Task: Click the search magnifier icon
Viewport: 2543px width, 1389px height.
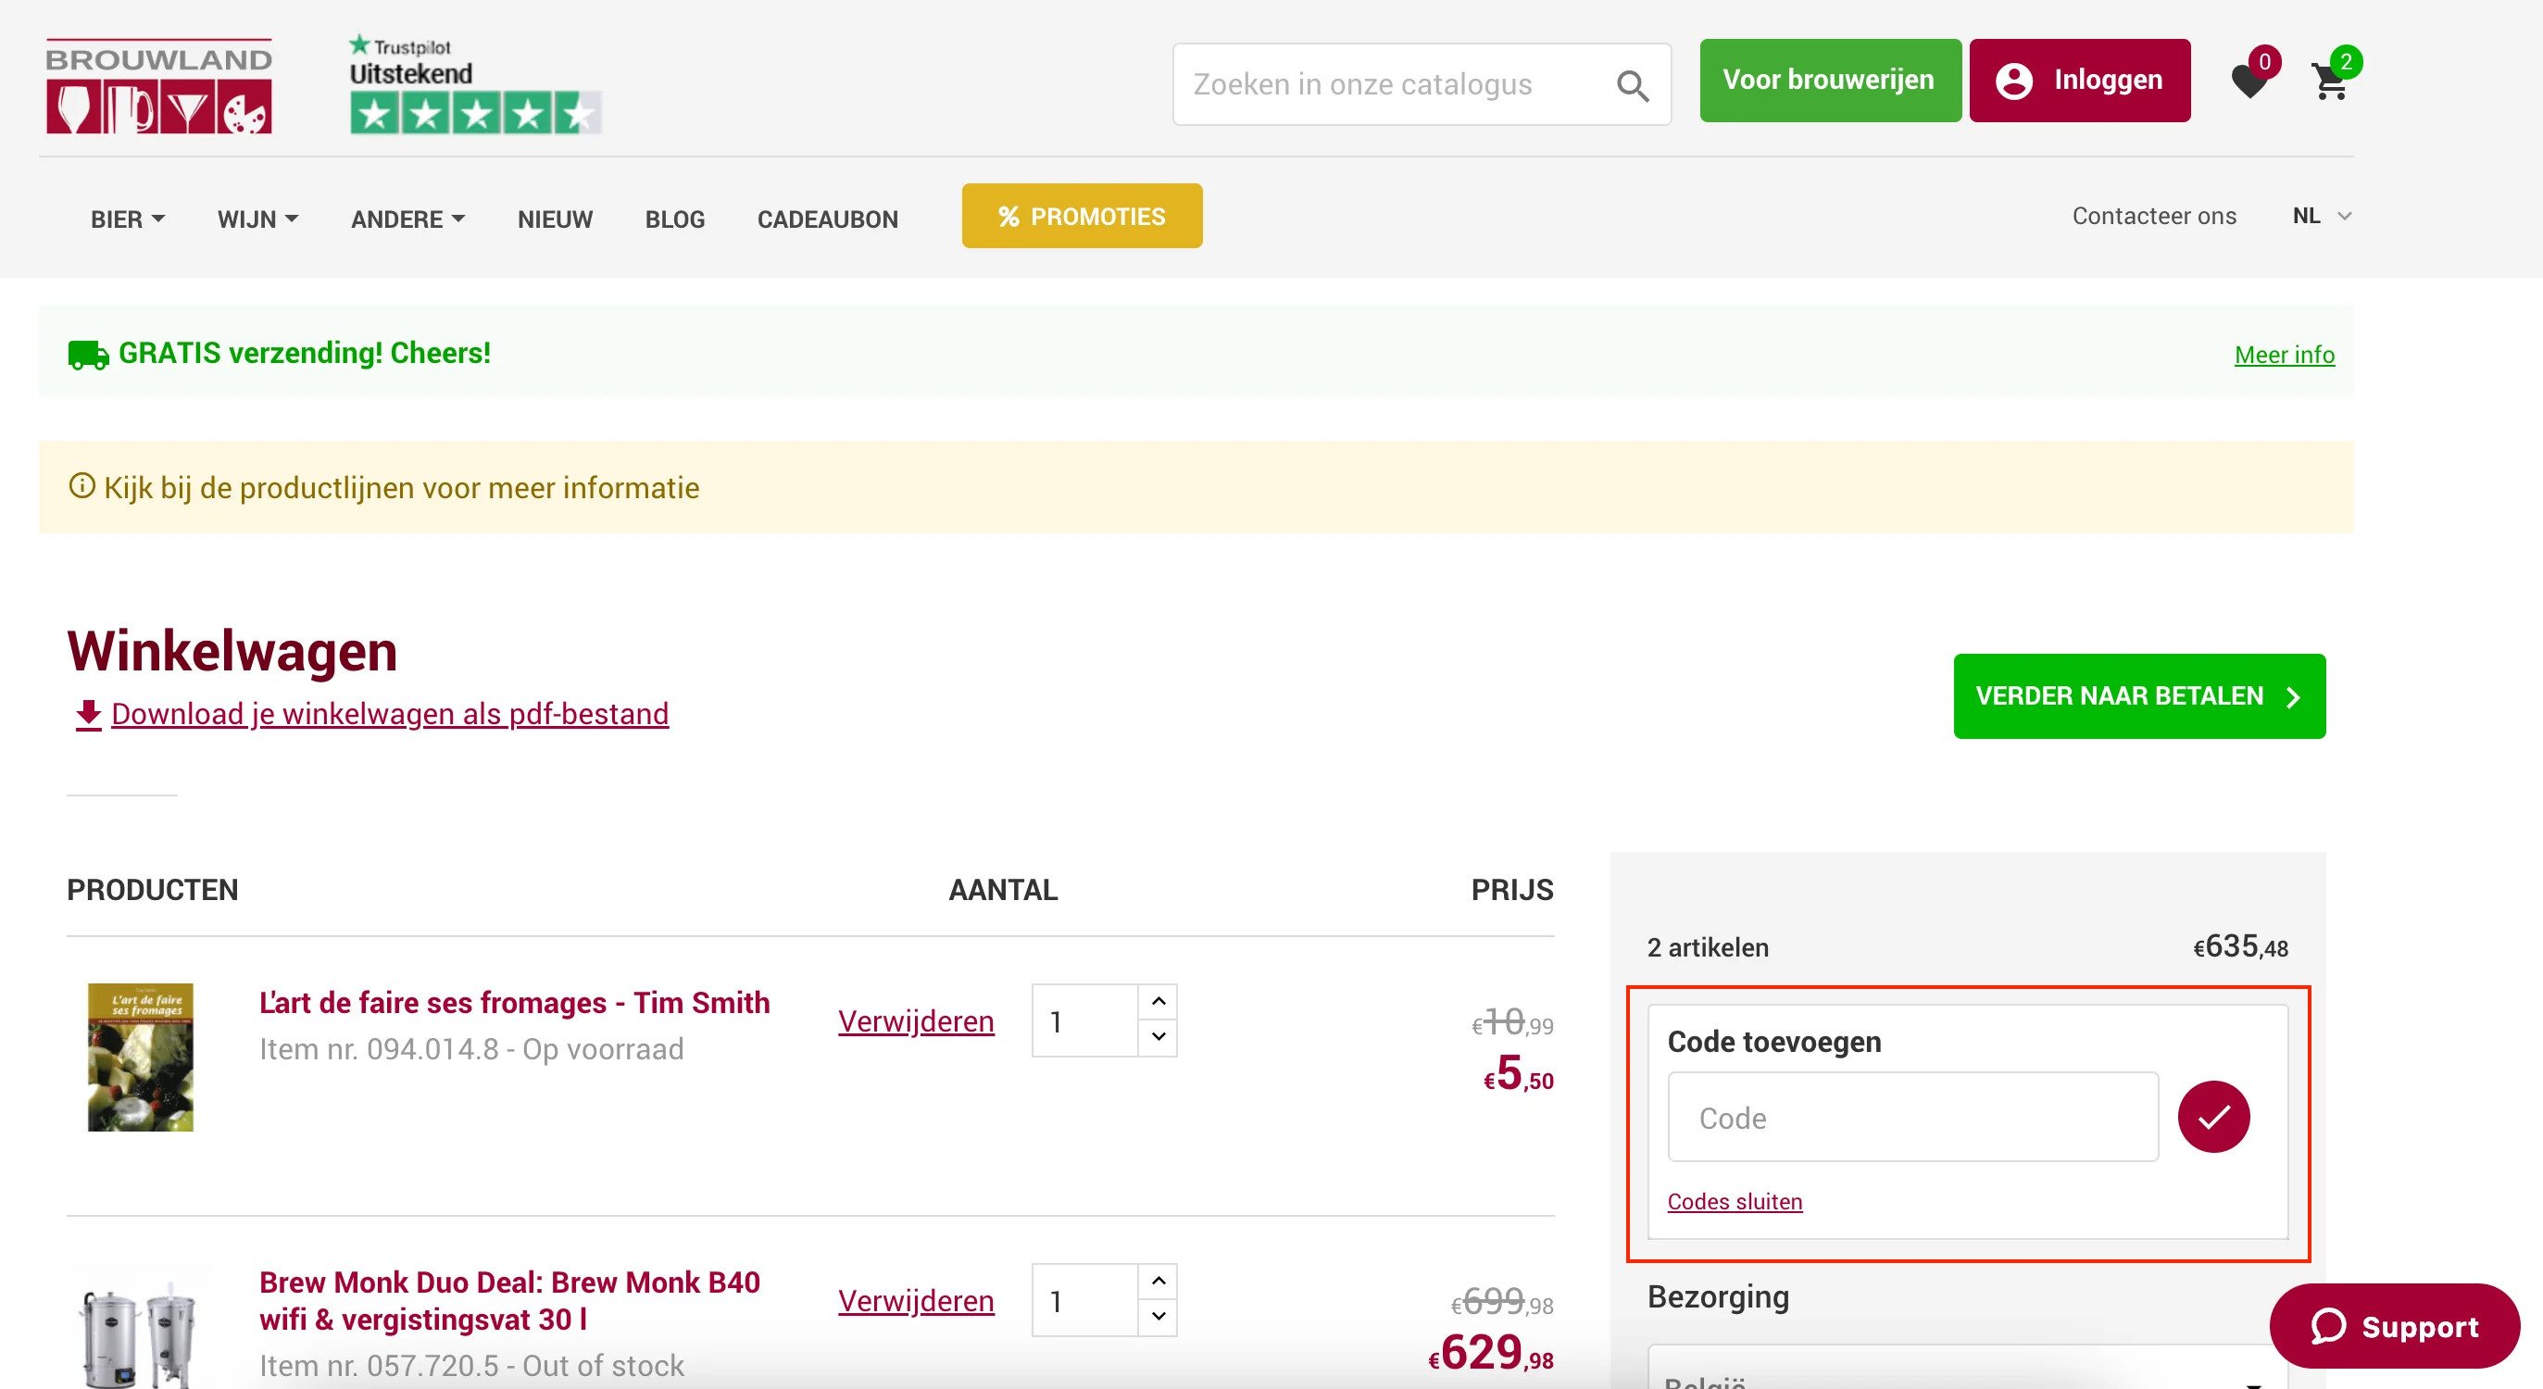Action: (x=1632, y=86)
